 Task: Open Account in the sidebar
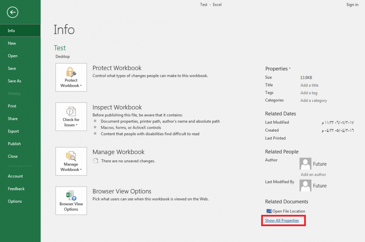[20, 176]
